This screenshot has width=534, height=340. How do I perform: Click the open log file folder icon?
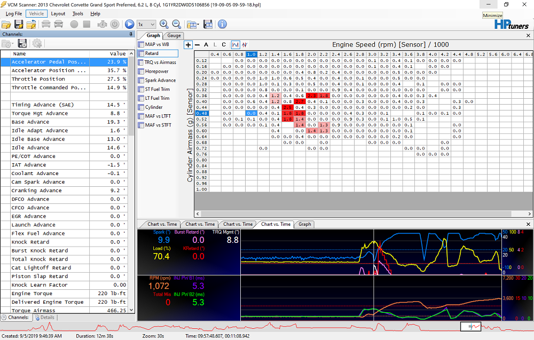[x=6, y=25]
